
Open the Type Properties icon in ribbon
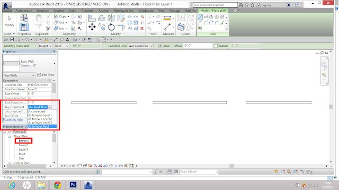[24, 18]
